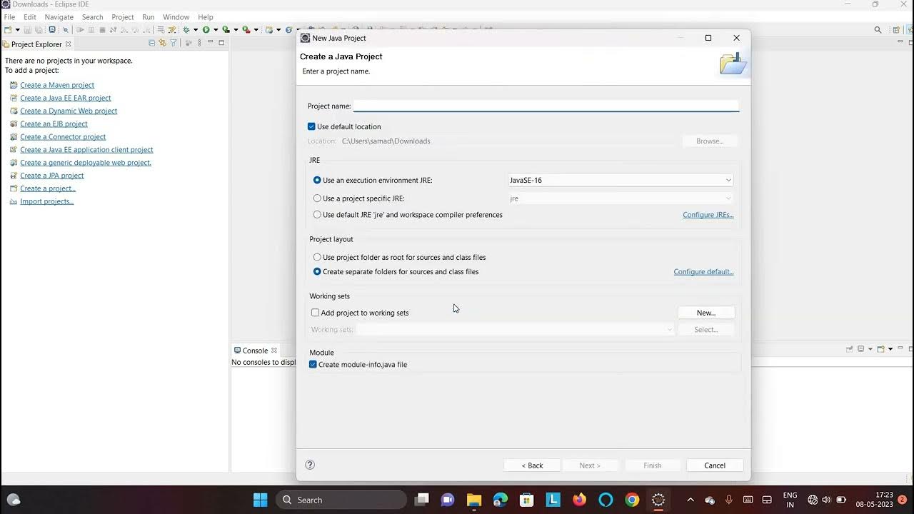Click the Filter funnel icon in Project Explorer
The height and width of the screenshot is (514, 914).
(x=173, y=43)
